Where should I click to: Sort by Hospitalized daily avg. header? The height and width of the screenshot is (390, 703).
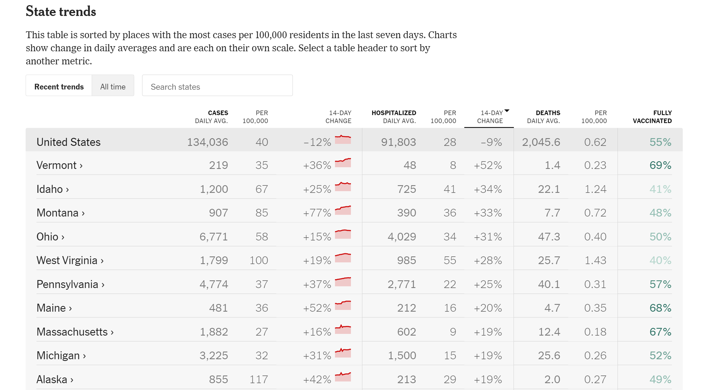point(394,117)
